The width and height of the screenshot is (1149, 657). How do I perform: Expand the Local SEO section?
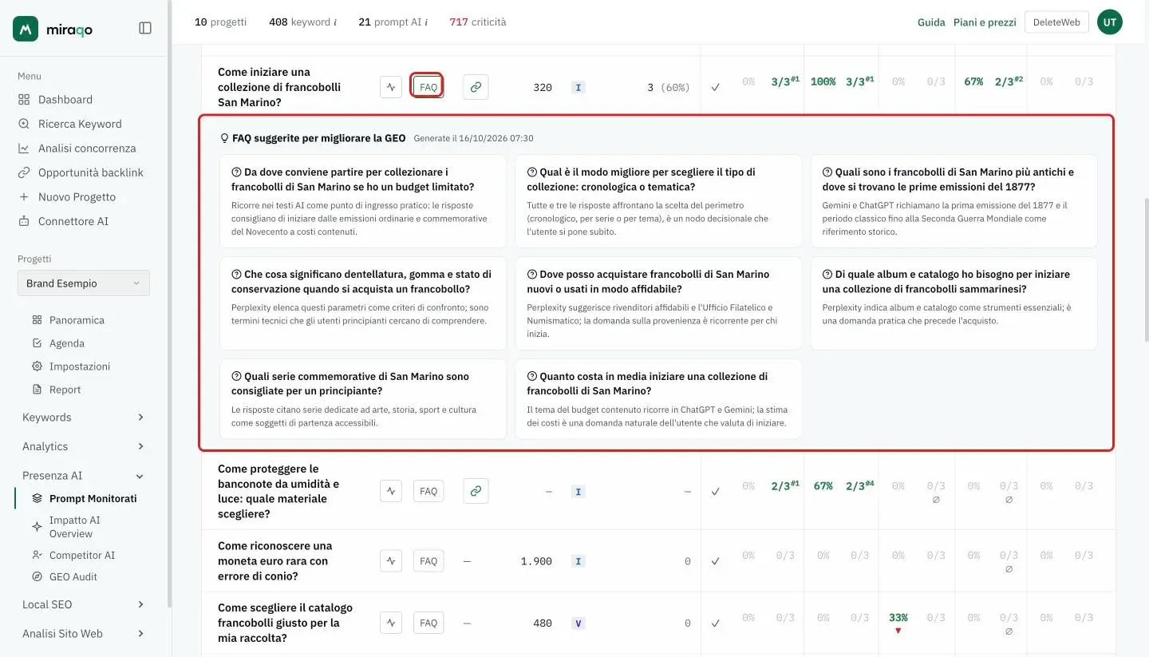(84, 604)
